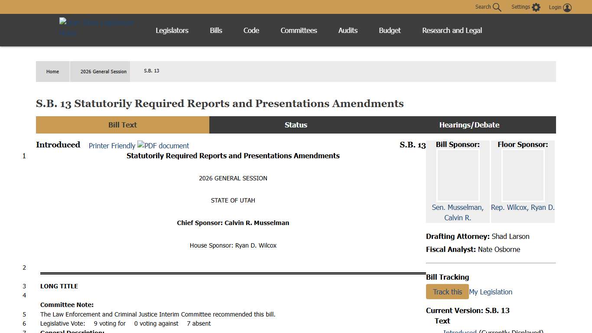Navigate to 2026 General Session breadcrumb

click(x=104, y=72)
